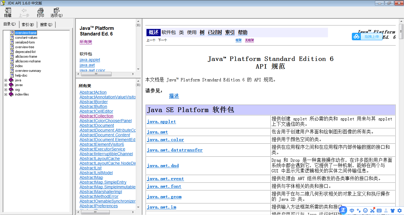Expand the java tree node

click(x=6, y=80)
